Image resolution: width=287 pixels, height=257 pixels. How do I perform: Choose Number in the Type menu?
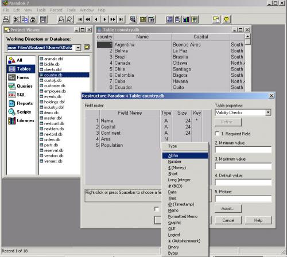185,162
